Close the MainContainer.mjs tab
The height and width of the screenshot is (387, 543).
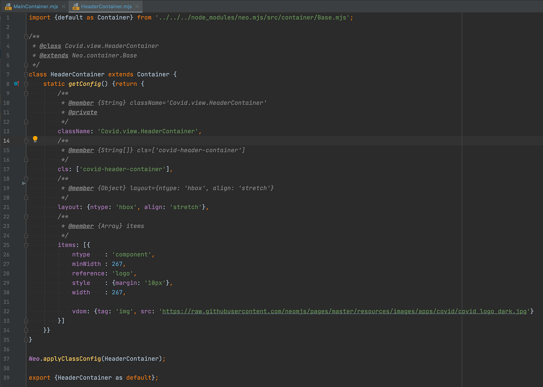[x=63, y=6]
